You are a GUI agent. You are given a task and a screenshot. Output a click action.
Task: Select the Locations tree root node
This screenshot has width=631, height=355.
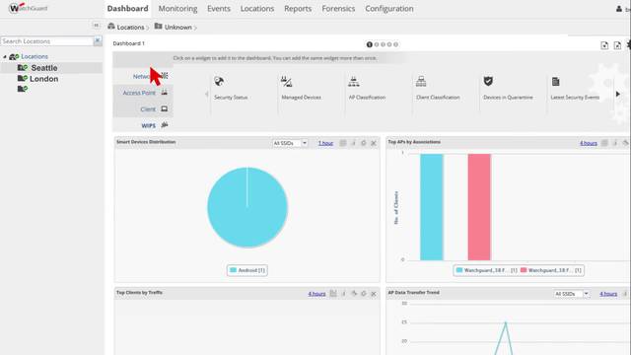[x=35, y=57]
